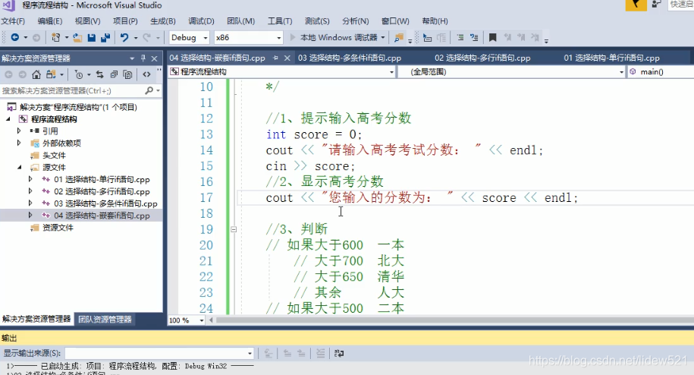This screenshot has width=694, height=375.
Task: Open the 文件(F) menu
Action: [13, 20]
